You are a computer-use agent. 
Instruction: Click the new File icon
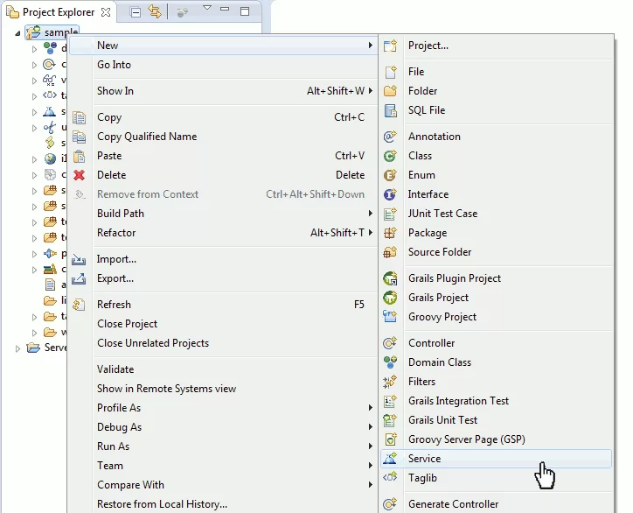(x=390, y=72)
